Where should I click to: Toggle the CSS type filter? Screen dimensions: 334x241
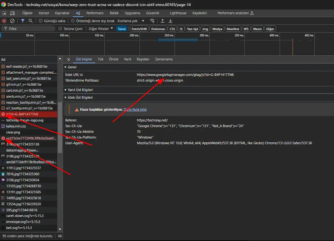pyautogui.click(x=172, y=29)
